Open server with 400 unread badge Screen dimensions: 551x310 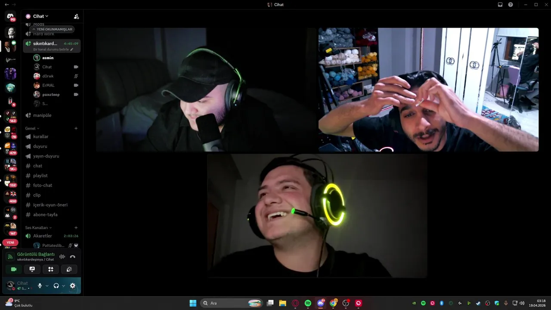coord(10,197)
